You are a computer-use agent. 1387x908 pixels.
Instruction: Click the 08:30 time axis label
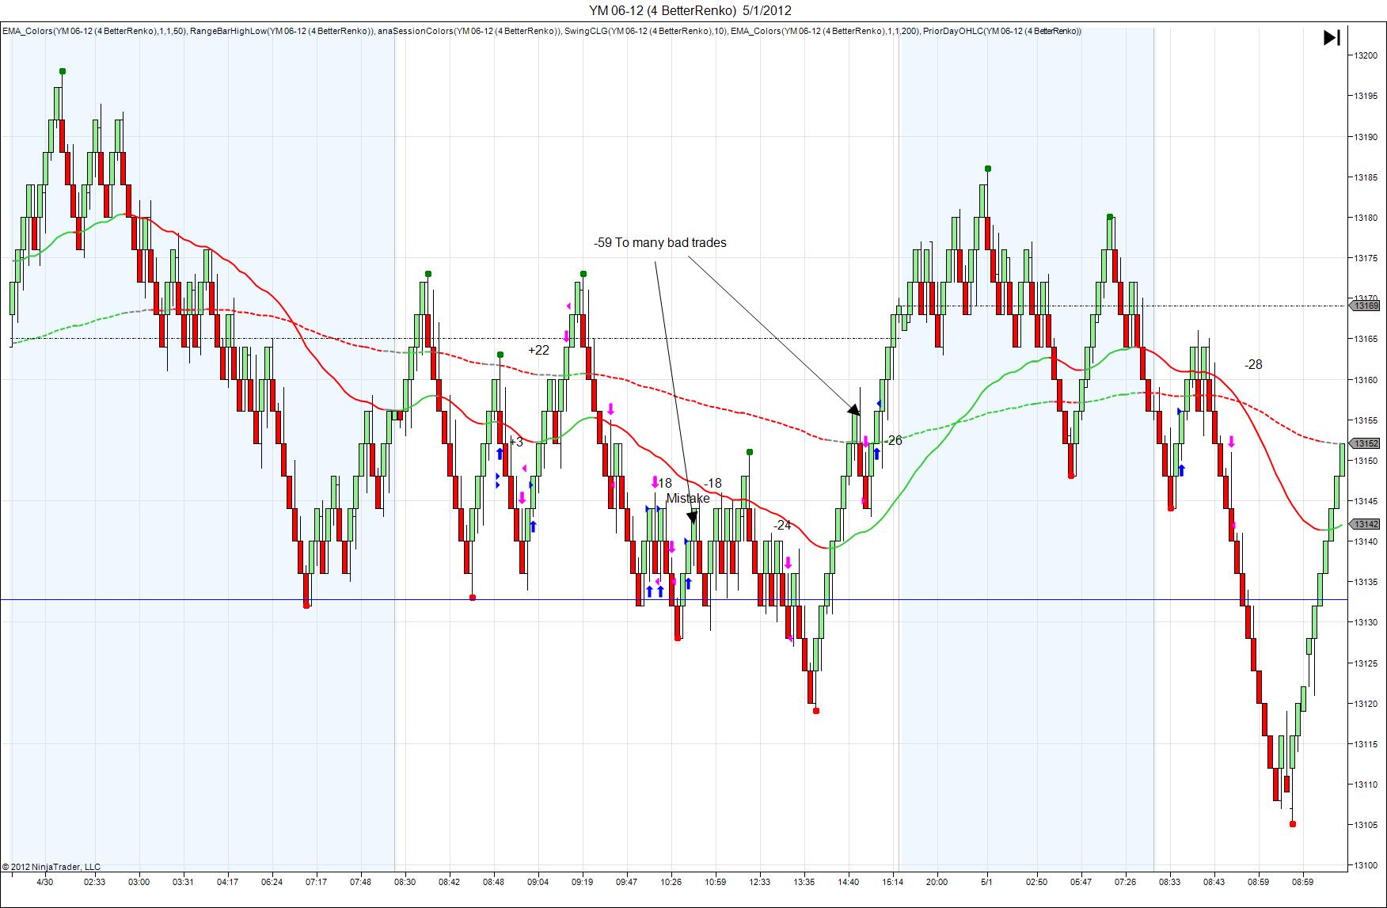tap(405, 882)
